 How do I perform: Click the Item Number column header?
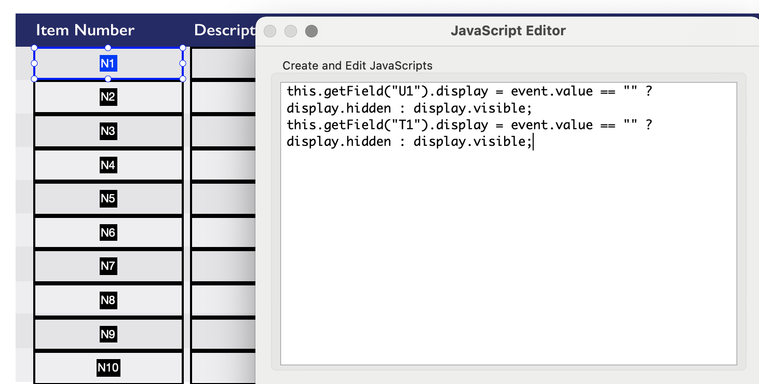pyautogui.click(x=85, y=30)
